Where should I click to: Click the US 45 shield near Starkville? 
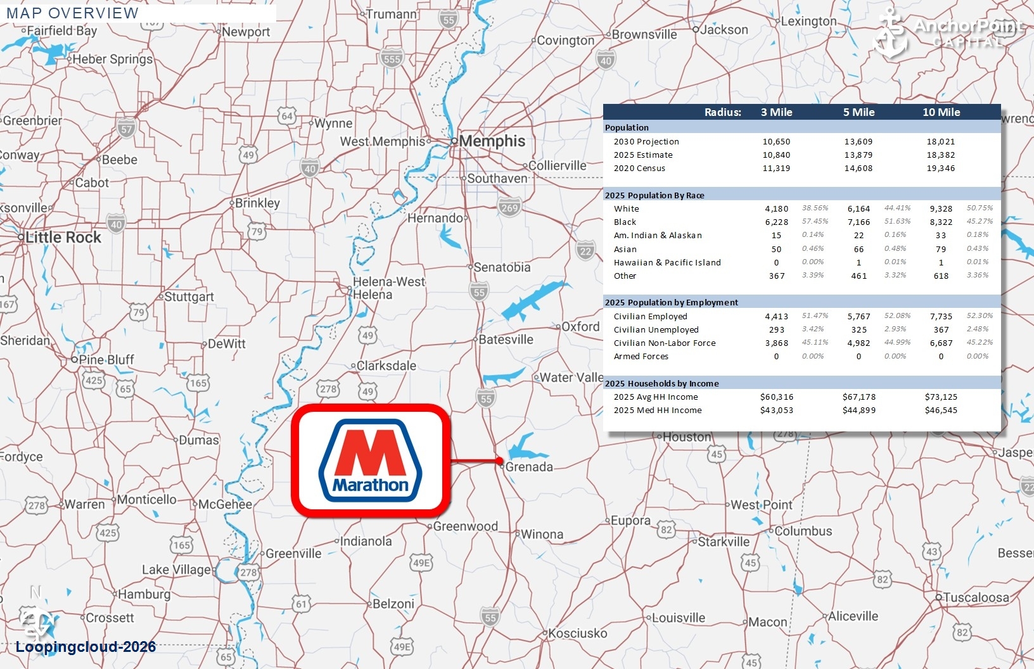pos(751,562)
